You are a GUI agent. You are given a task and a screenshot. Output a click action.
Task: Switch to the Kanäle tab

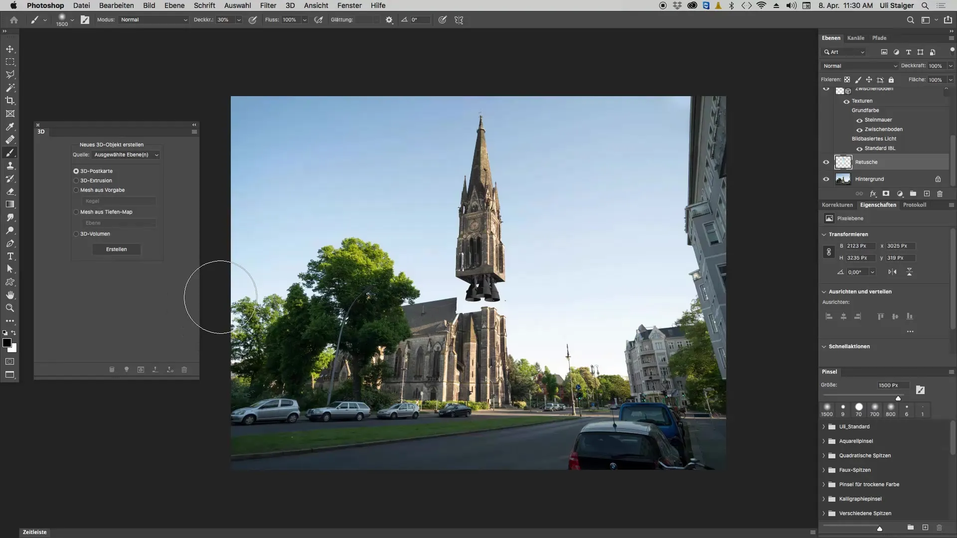pos(856,38)
